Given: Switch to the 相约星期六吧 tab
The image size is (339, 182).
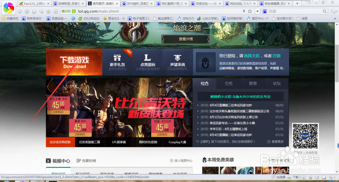Looking at the screenshot, I should [172, 3].
